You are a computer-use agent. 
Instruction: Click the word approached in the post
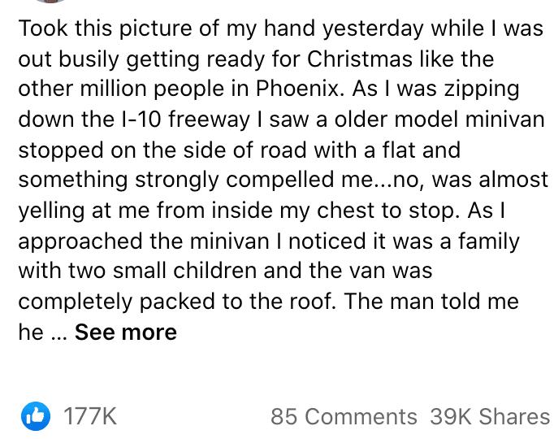[80, 241]
